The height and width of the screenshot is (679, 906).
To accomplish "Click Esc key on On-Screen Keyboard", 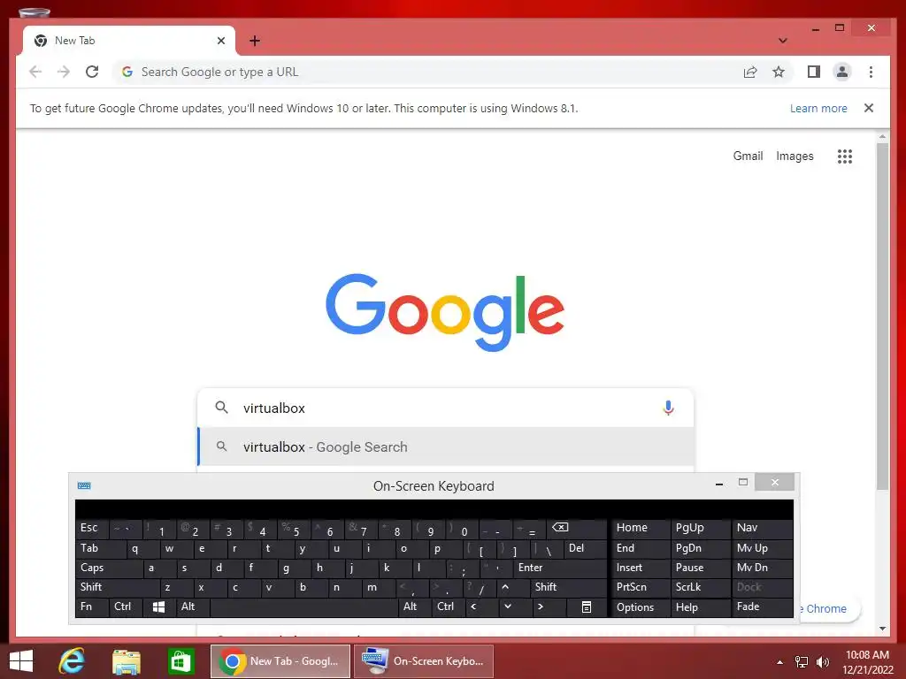I will [x=92, y=529].
